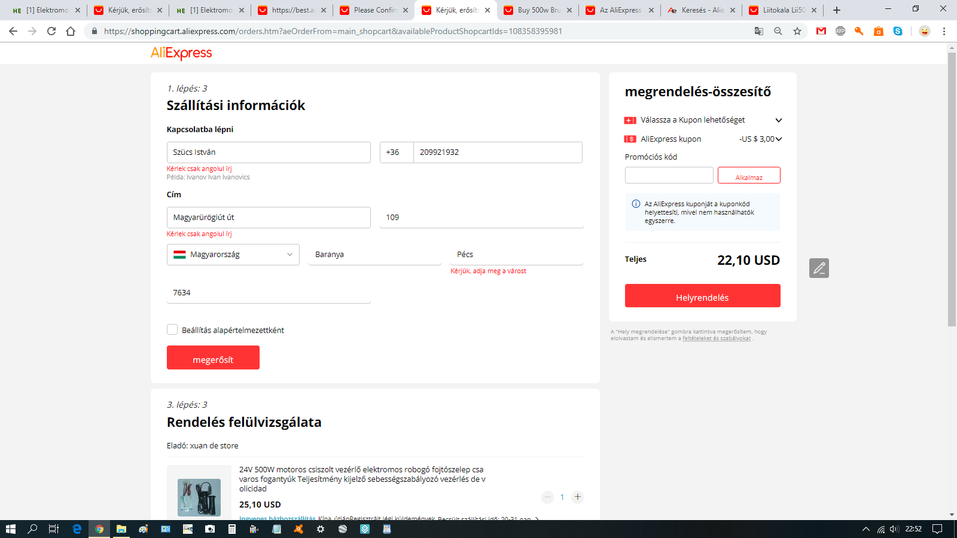Go back to the previous page
The image size is (957, 538).
coord(13,31)
